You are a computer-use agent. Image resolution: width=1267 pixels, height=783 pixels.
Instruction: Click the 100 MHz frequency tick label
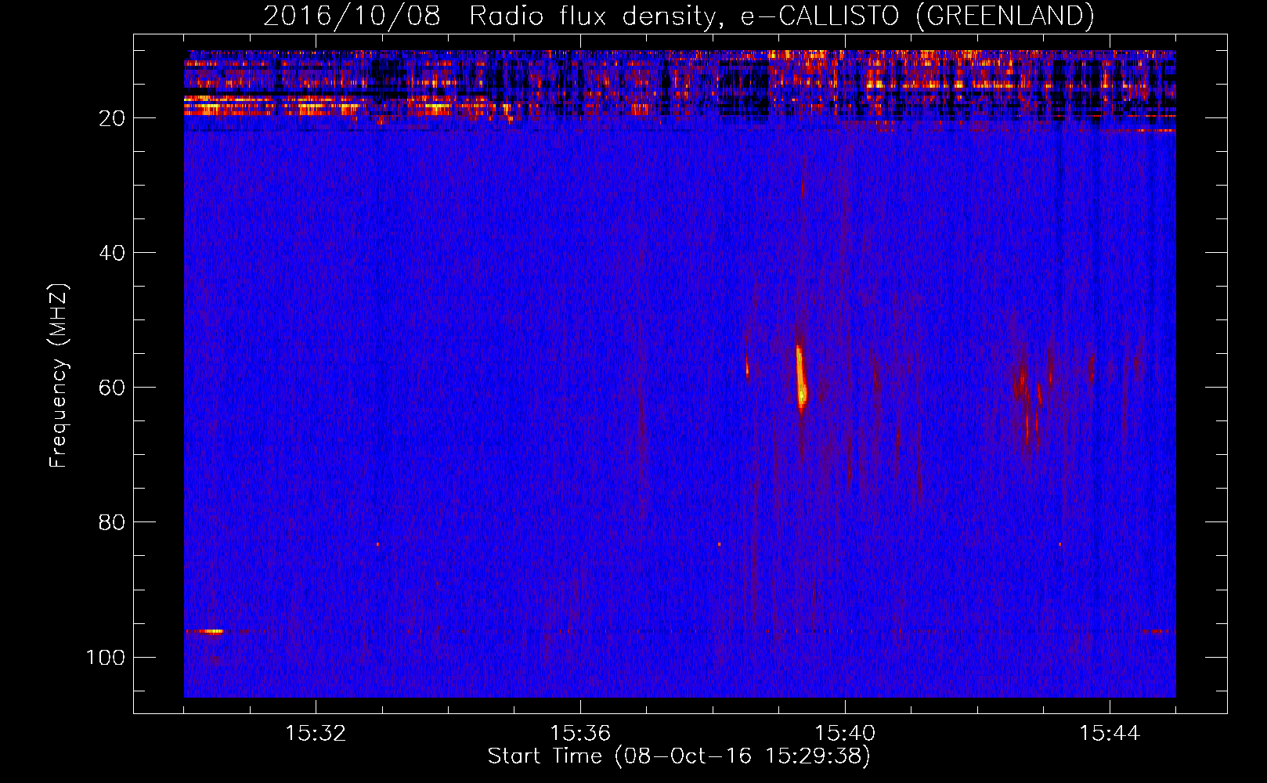coord(106,657)
